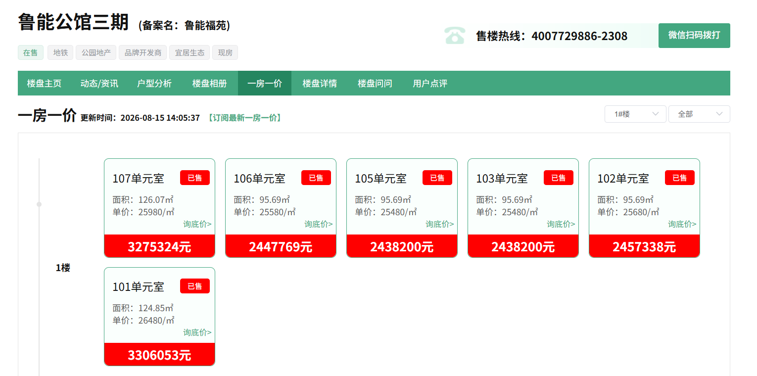Click the 1楼 timeline dot marker
757x376 pixels.
click(39, 204)
